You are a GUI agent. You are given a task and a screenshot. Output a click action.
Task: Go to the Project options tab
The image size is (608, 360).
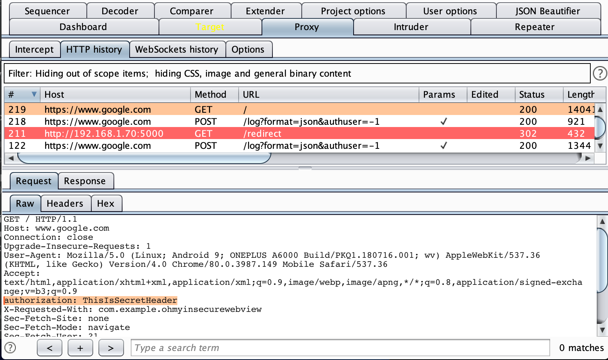tap(353, 11)
